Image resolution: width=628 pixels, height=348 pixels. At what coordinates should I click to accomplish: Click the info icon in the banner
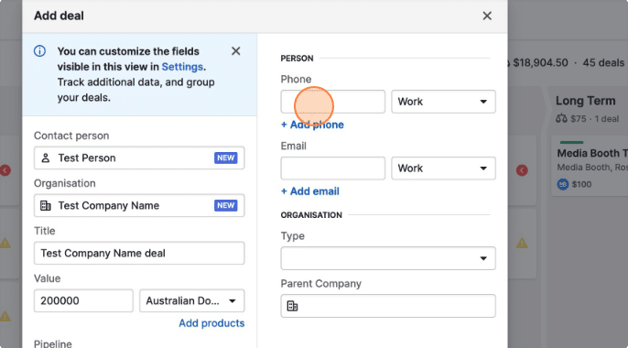(x=39, y=51)
